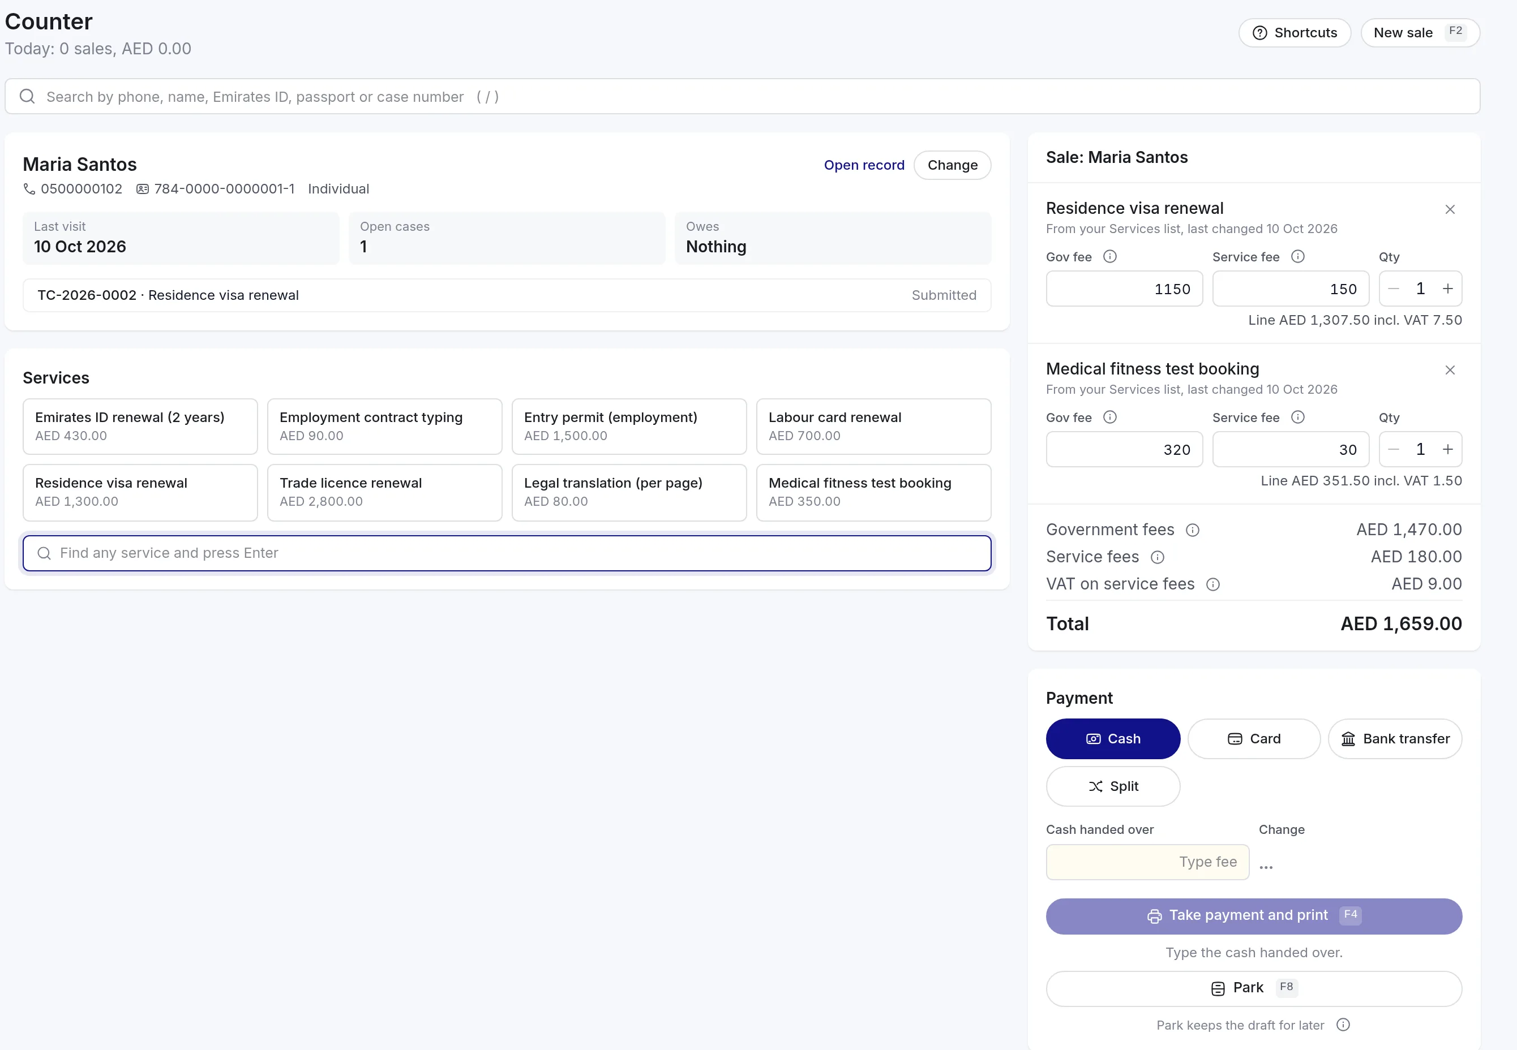Increase quantity for Medical fitness test booking
The image size is (1517, 1050).
[x=1447, y=449]
